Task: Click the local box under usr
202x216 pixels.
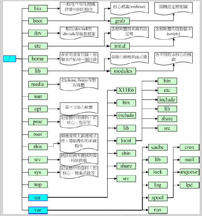Action: [126, 141]
